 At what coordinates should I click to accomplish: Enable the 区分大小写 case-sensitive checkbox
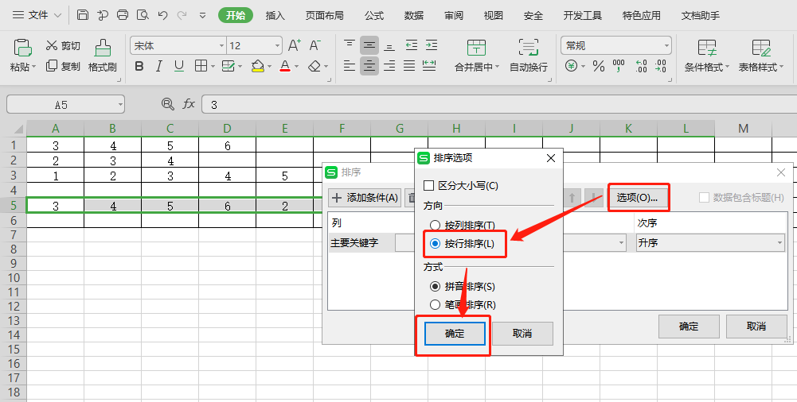[x=429, y=185]
